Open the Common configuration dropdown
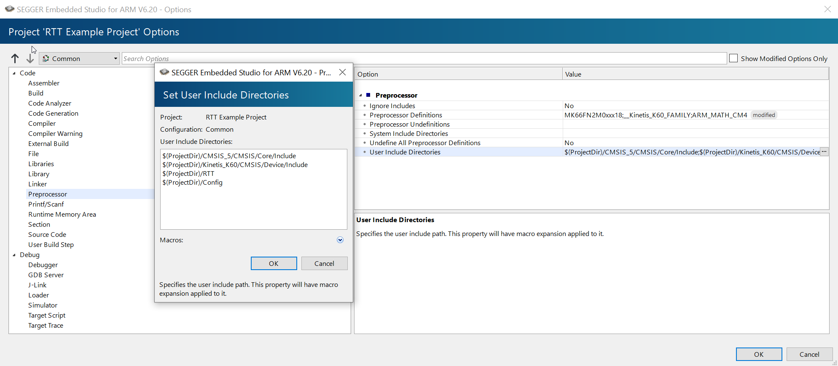This screenshot has width=838, height=366. 79,58
